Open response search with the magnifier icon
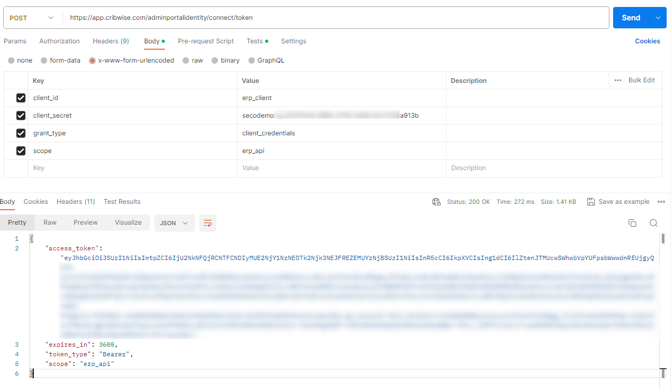Viewport: 672px width, 390px height. tap(653, 223)
